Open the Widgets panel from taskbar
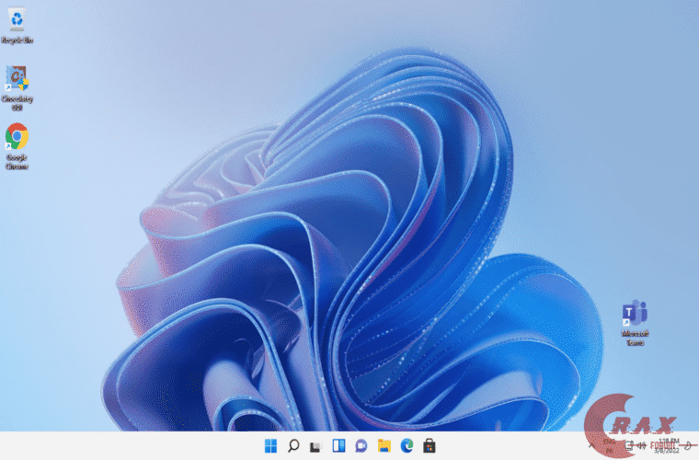 (338, 445)
